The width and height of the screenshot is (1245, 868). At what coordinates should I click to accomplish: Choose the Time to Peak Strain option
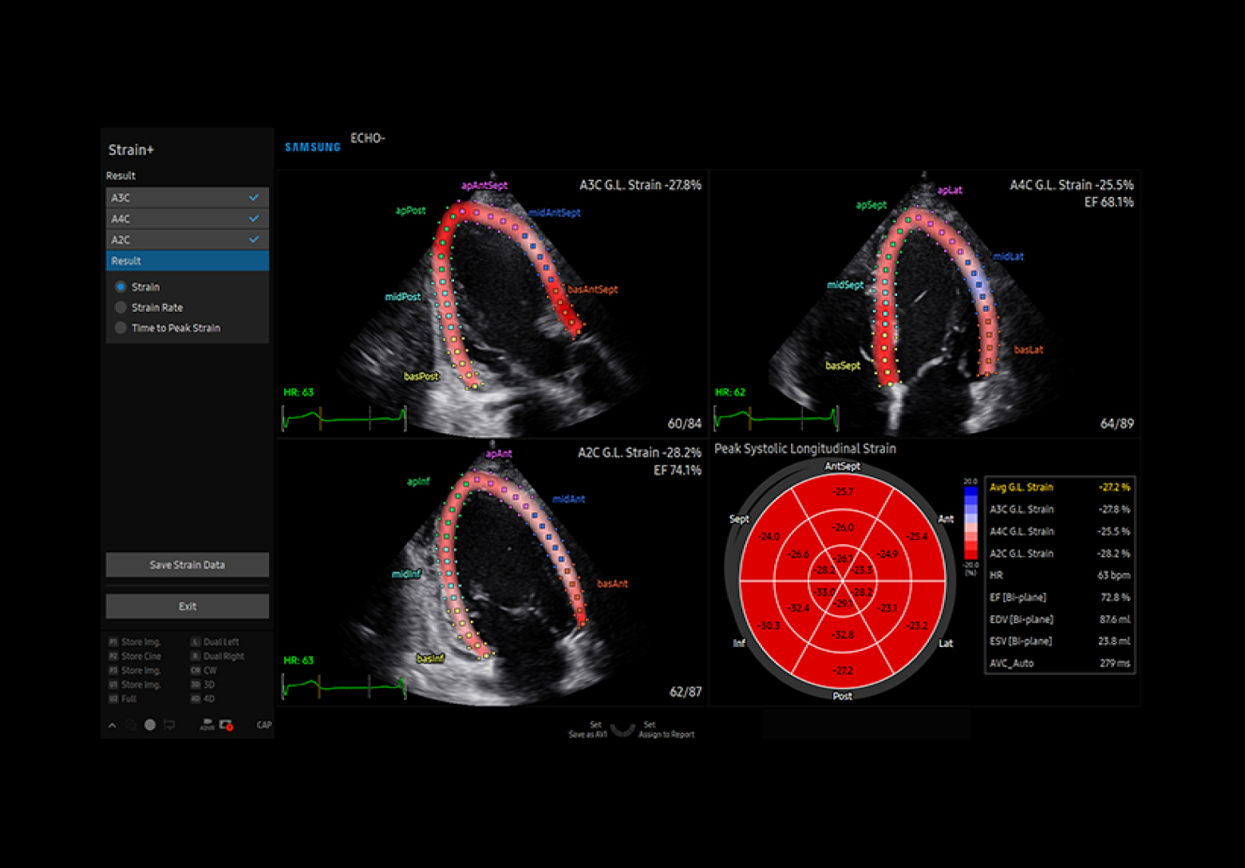point(121,328)
